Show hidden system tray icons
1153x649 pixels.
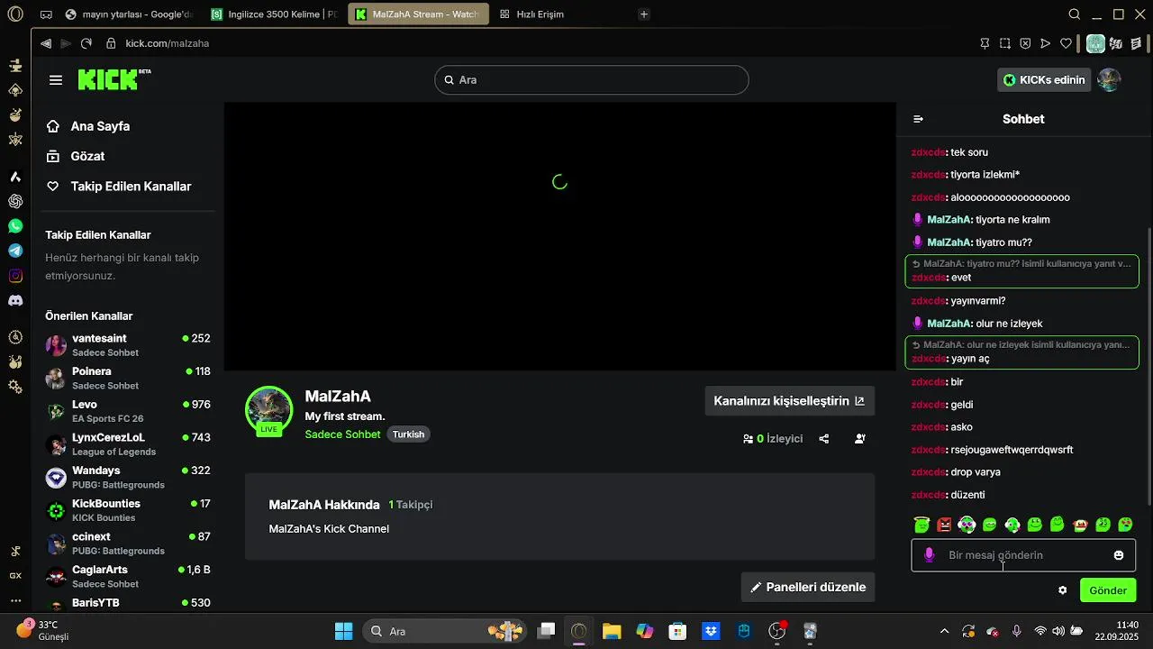coord(944,631)
